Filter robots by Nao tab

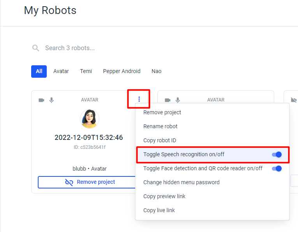pyautogui.click(x=157, y=71)
